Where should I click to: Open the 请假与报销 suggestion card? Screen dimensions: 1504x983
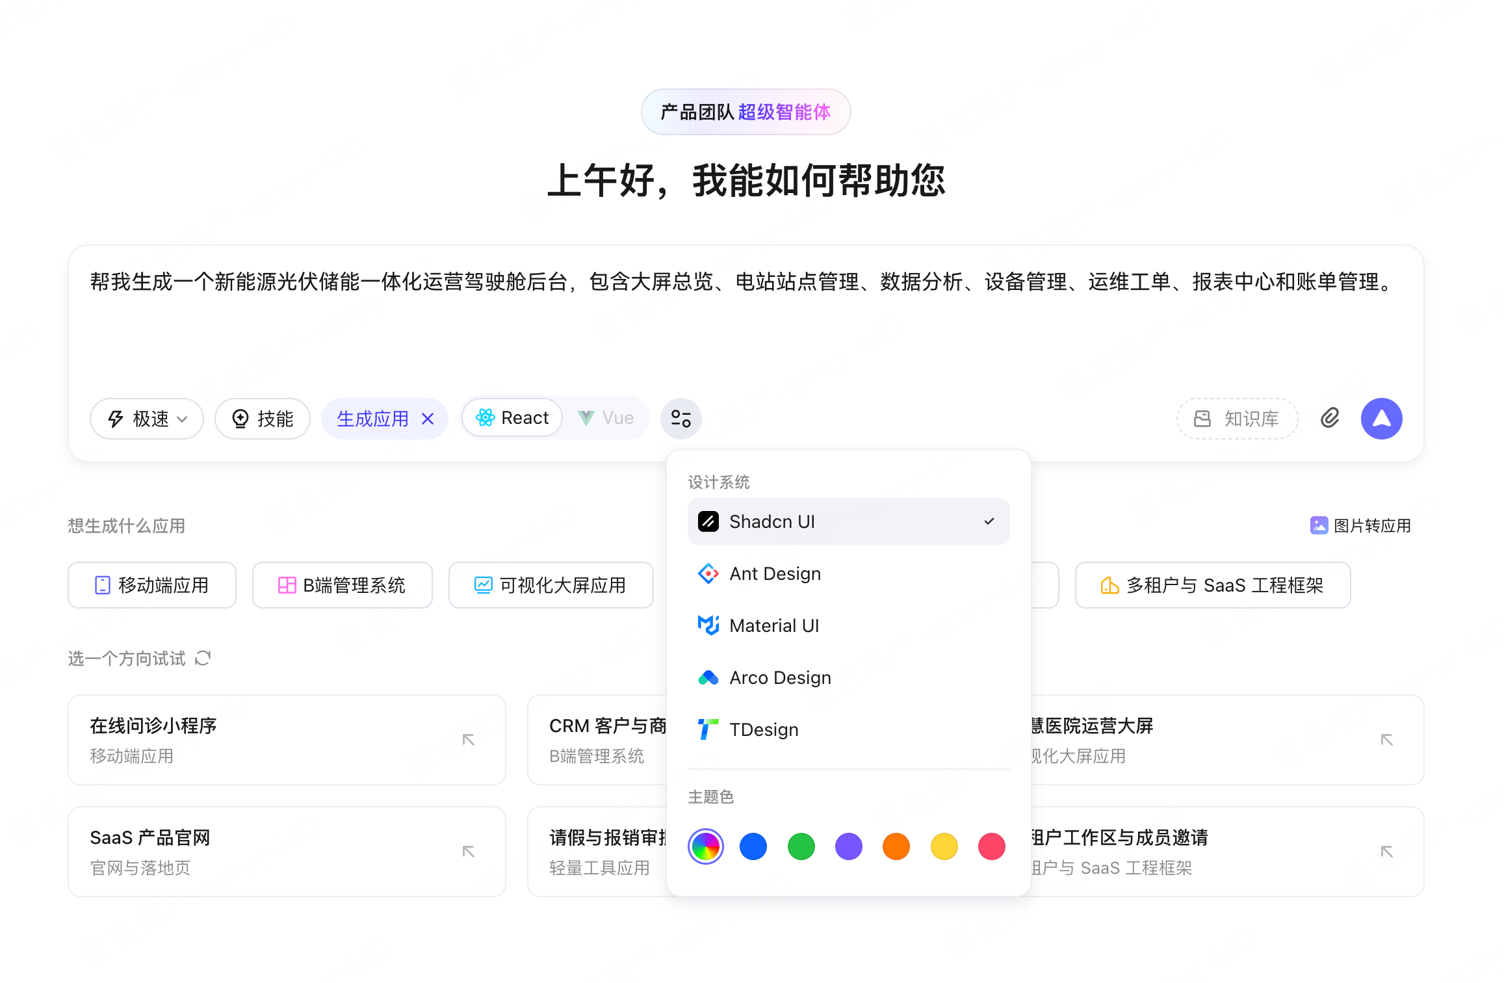tap(597, 852)
